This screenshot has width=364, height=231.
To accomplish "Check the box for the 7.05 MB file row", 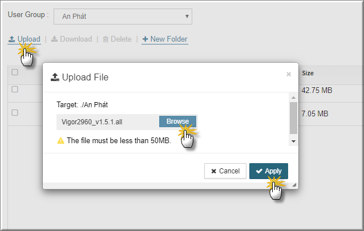I will (x=15, y=112).
